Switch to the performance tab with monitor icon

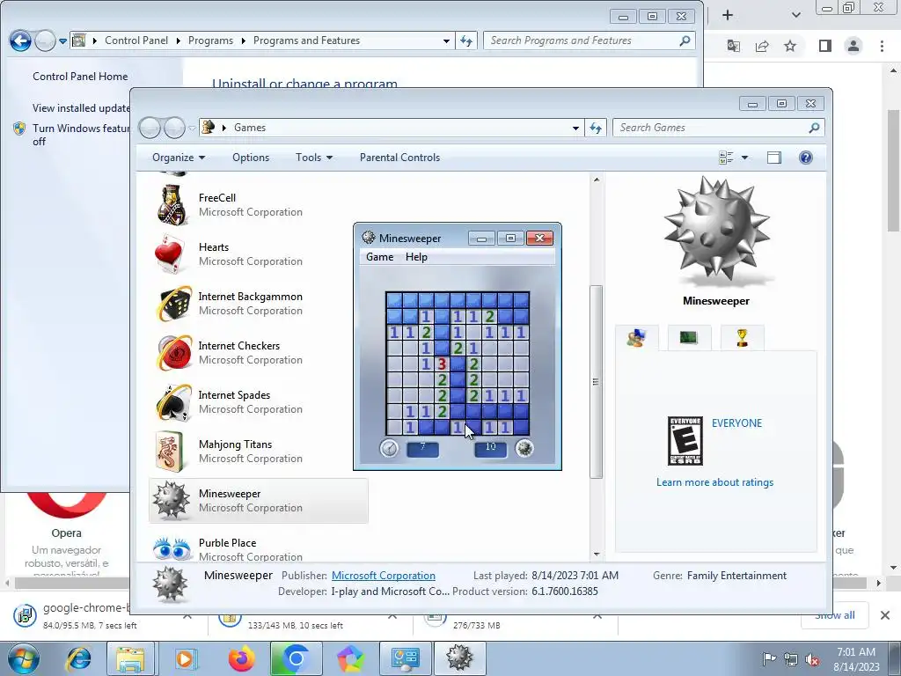tap(689, 338)
